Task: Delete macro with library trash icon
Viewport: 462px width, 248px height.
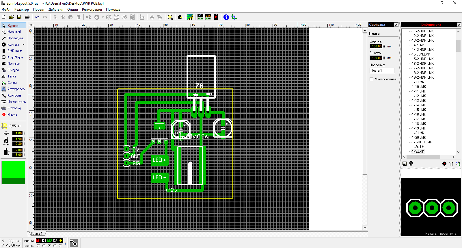Action: click(411, 164)
